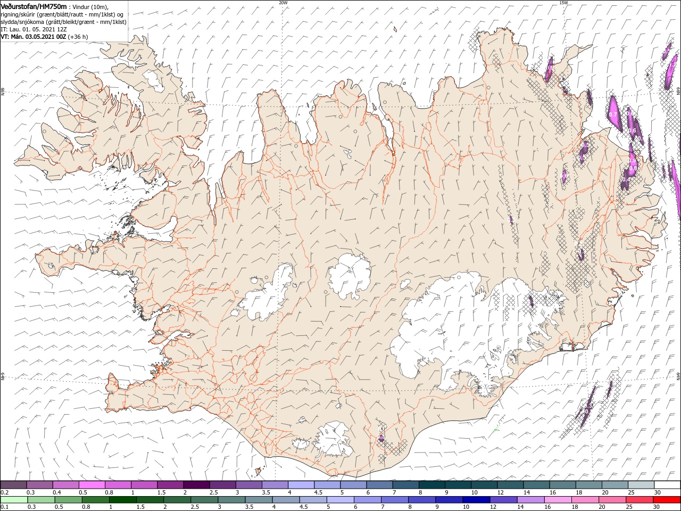Click the 20W longitude label
This screenshot has height=511, width=681.
(283, 3)
